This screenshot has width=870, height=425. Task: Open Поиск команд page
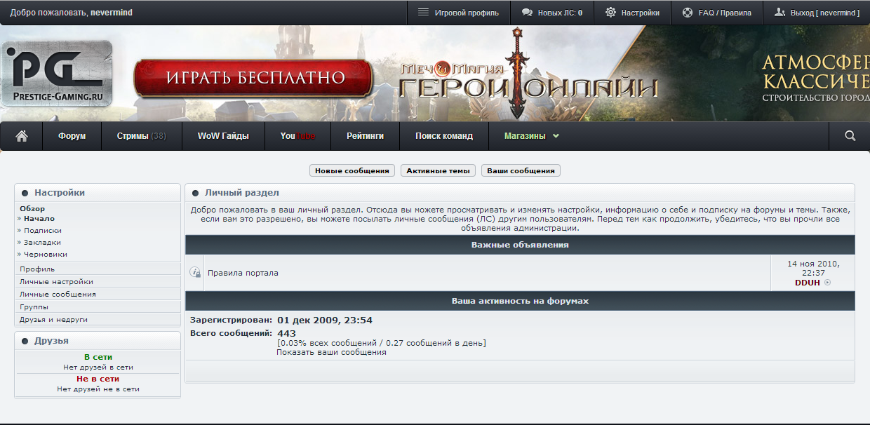[444, 136]
